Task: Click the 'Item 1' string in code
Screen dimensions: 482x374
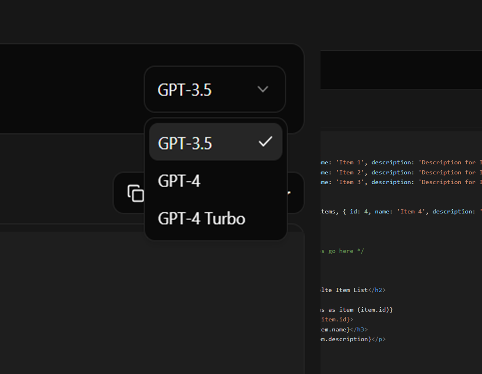Action: (x=350, y=163)
